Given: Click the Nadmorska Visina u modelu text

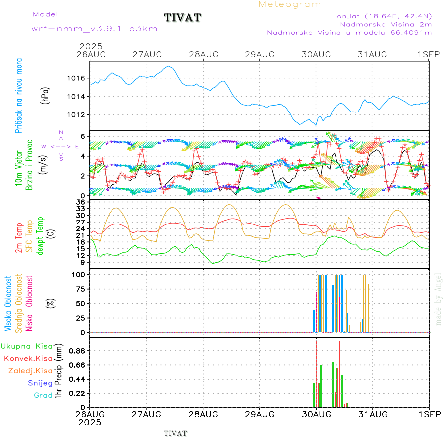Looking at the screenshot, I should (x=349, y=33).
